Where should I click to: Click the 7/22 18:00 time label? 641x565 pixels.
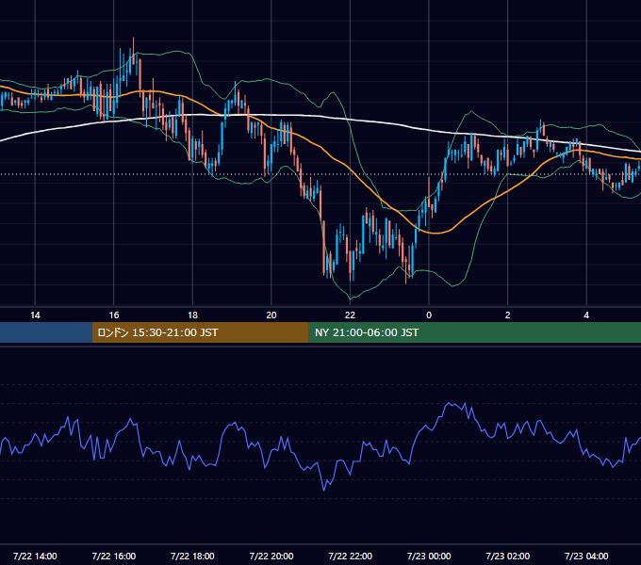click(192, 556)
